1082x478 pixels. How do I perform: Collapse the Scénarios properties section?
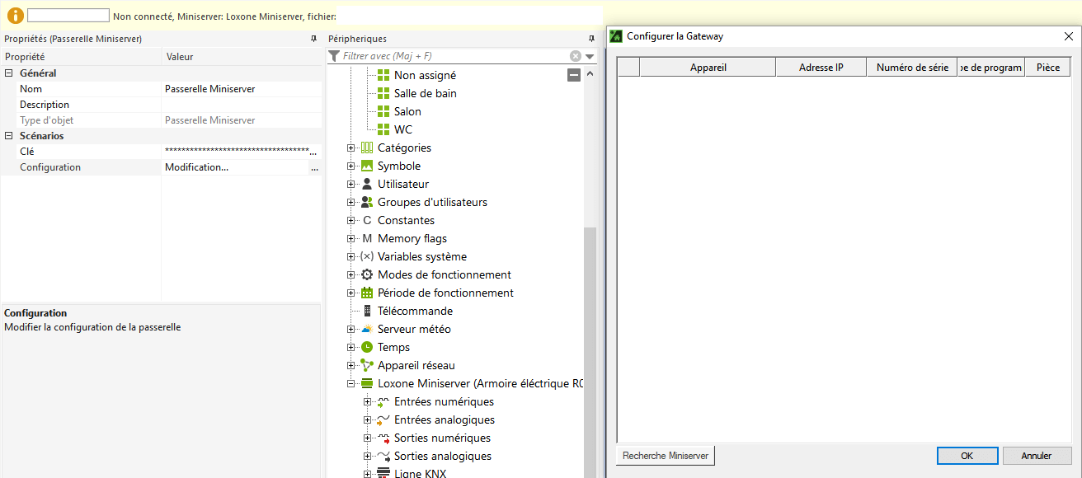click(x=9, y=136)
